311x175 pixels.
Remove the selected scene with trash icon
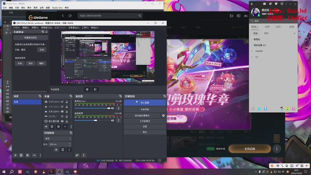(x=21, y=155)
